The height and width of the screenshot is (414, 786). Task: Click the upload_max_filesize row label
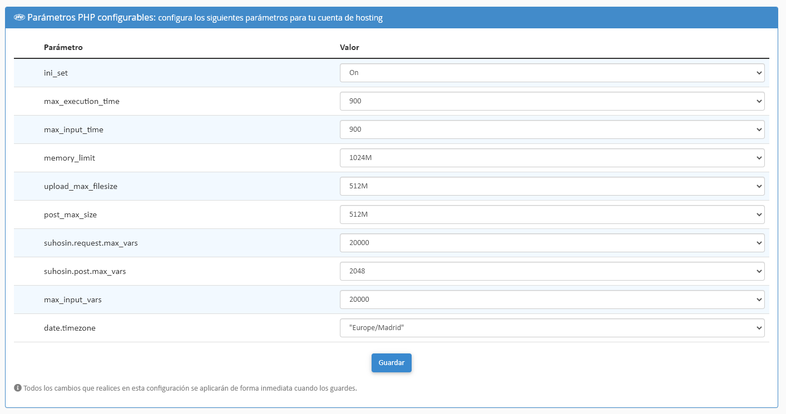[81, 186]
